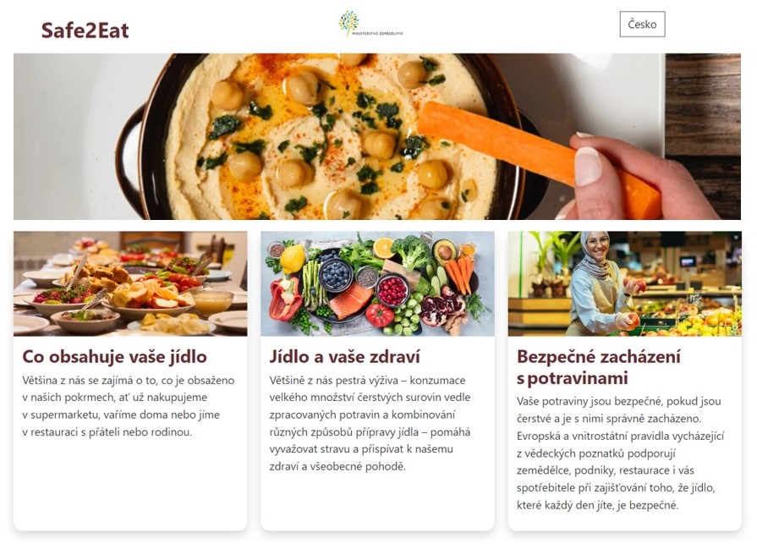This screenshot has height=544, width=757.
Task: Open the 'Jídlo a vaše zdraví' heading
Action: [x=345, y=357]
